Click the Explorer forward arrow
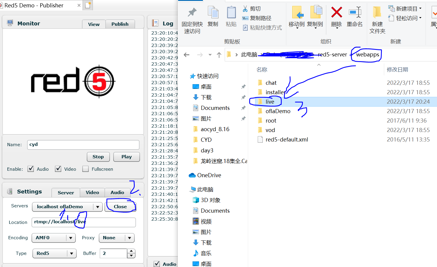Viewport: 437px width, 267px height. [x=200, y=55]
